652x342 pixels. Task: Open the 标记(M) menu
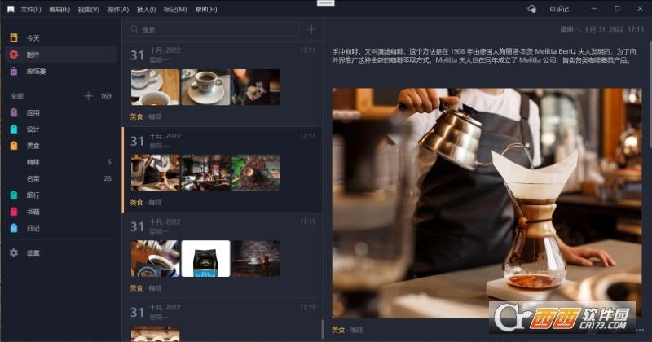coord(175,9)
